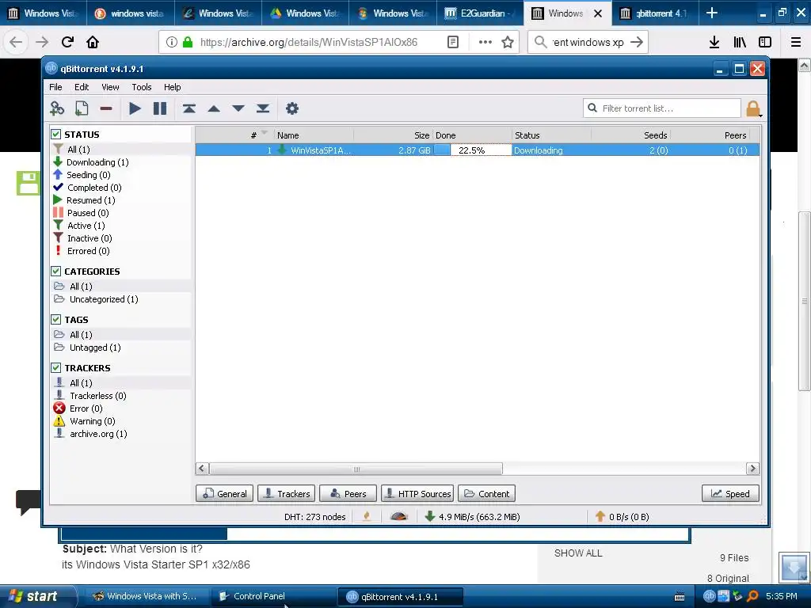Sort torrents by Seeds column
The width and height of the screenshot is (811, 608).
point(630,135)
